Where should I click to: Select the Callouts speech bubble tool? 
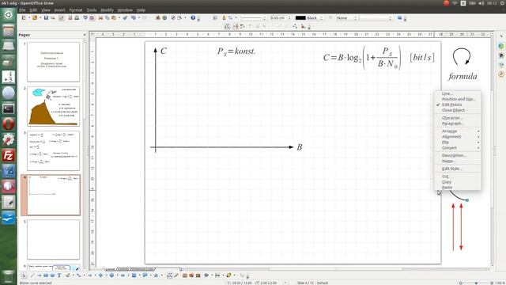coord(145,275)
